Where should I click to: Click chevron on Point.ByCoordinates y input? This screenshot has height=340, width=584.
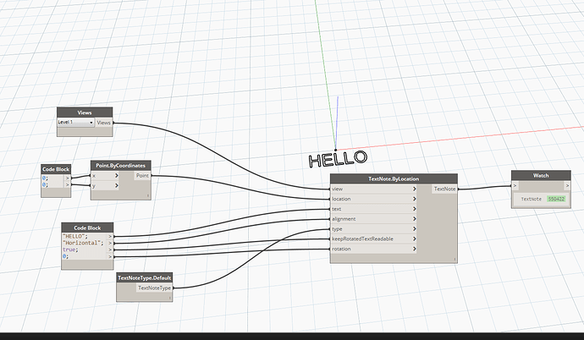point(116,185)
